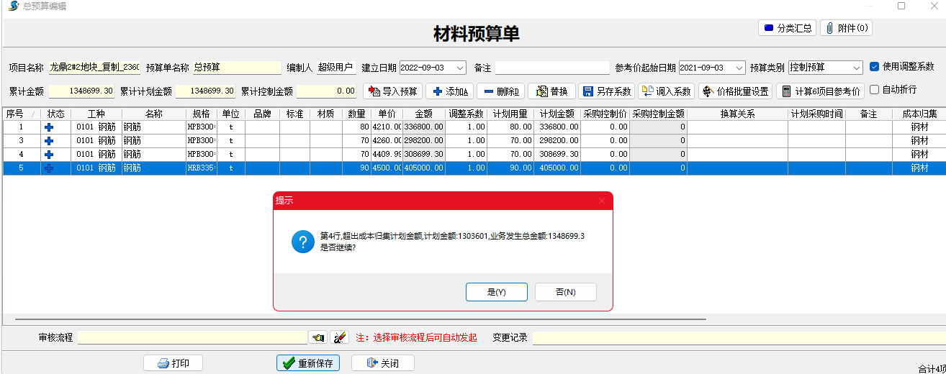Screen dimensions: 946x374
Task: Click 调入系数 load coefficient button
Action: pos(666,91)
